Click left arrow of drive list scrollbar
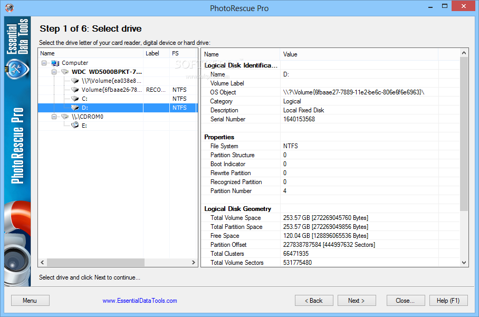This screenshot has width=479, height=317. [x=42, y=262]
